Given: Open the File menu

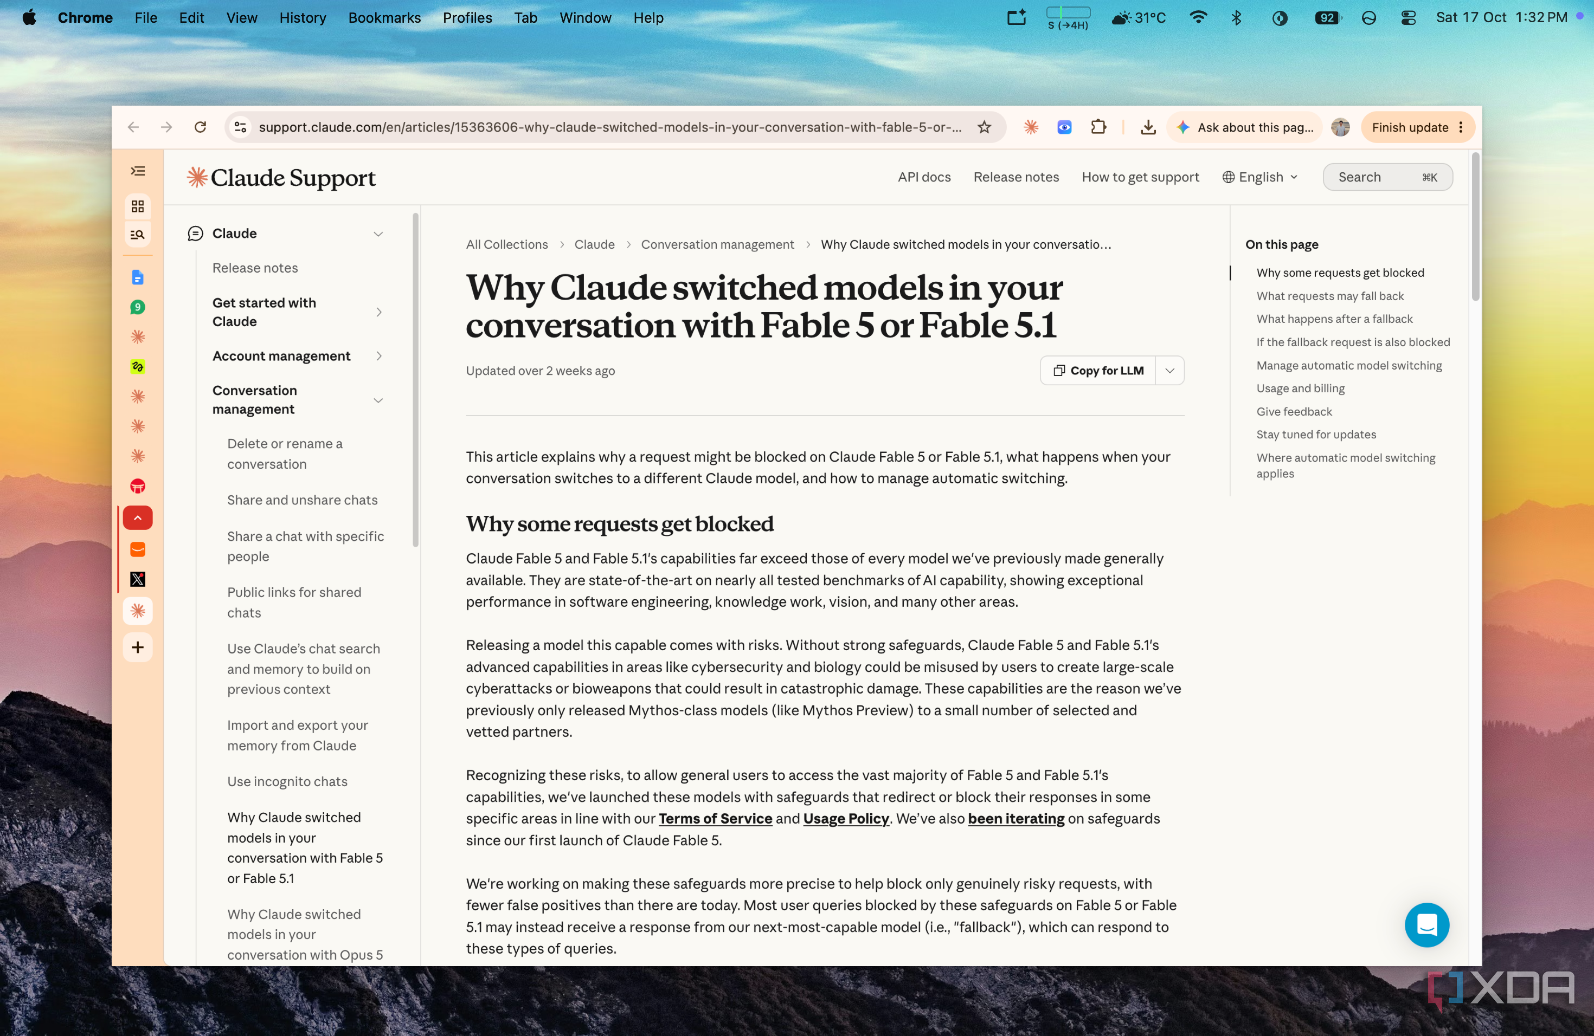Looking at the screenshot, I should [145, 17].
